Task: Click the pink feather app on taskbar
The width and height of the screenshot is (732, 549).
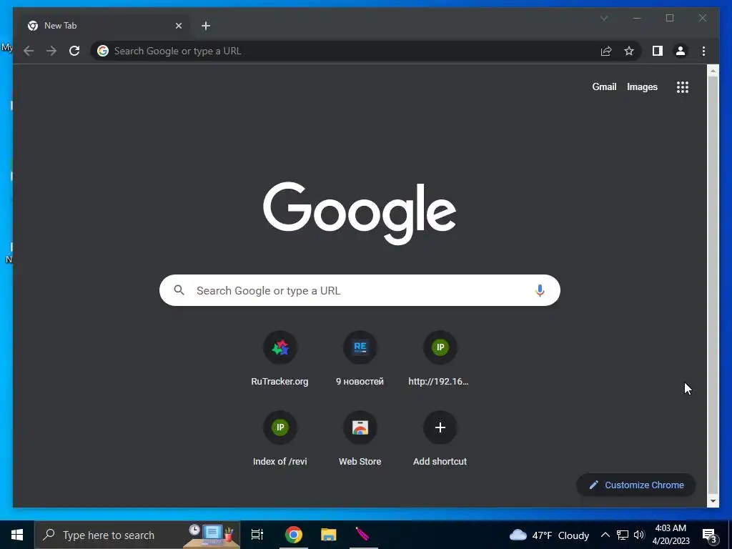Action: (x=363, y=535)
